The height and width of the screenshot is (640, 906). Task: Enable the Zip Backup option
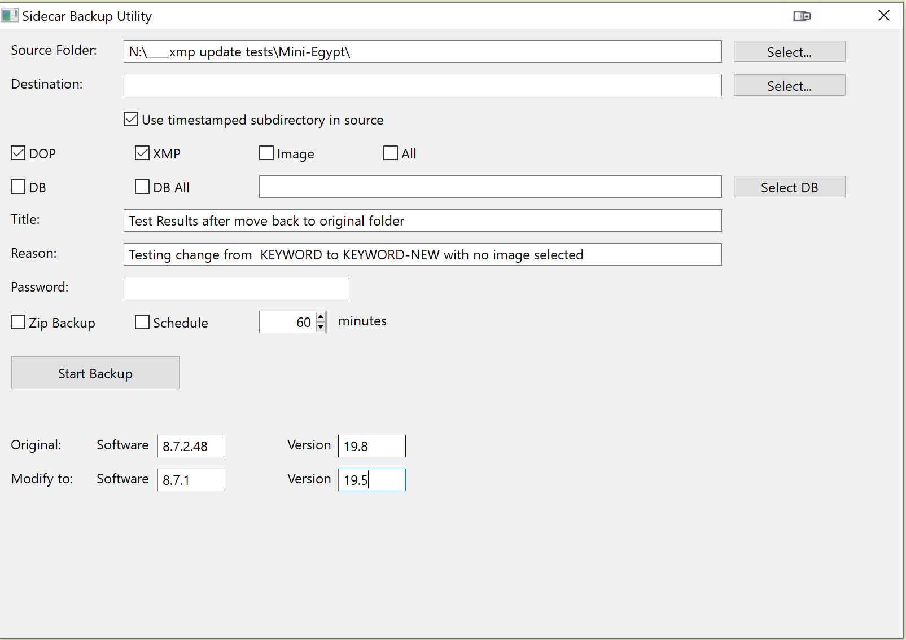pos(18,323)
